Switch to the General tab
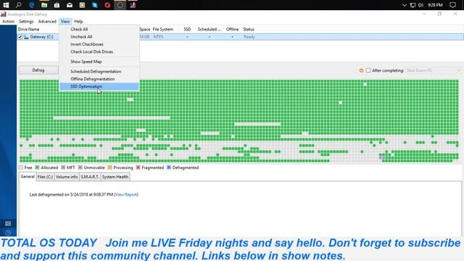This screenshot has width=464, height=261. (x=28, y=176)
